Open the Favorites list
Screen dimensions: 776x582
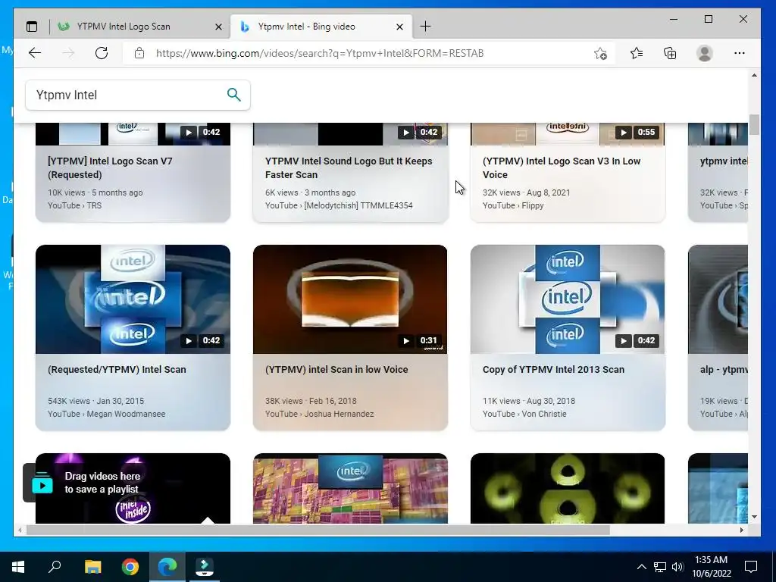(x=637, y=53)
